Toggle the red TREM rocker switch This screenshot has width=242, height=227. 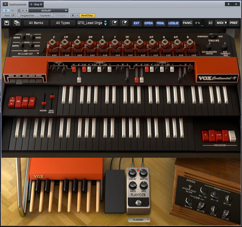coord(25,102)
